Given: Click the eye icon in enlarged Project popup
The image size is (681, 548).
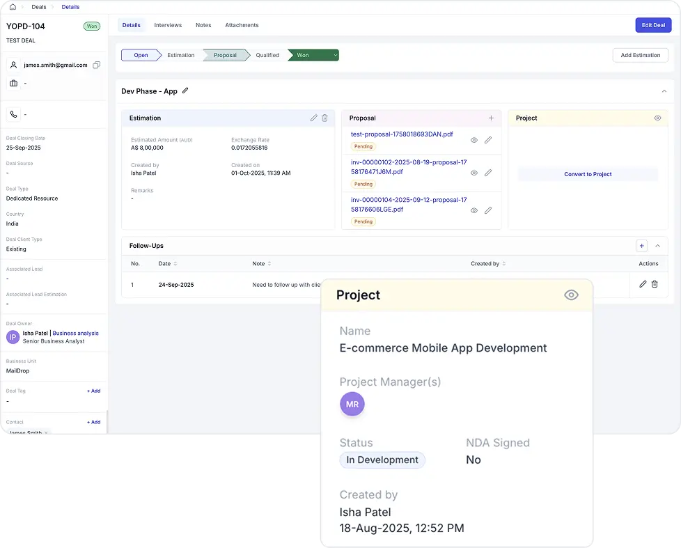Looking at the screenshot, I should tap(571, 295).
